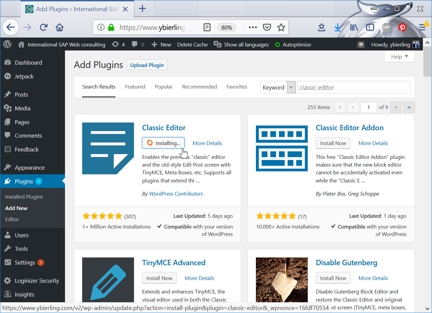The width and height of the screenshot is (432, 313).
Task: Click the Upload Plugin button
Action: coord(147,65)
